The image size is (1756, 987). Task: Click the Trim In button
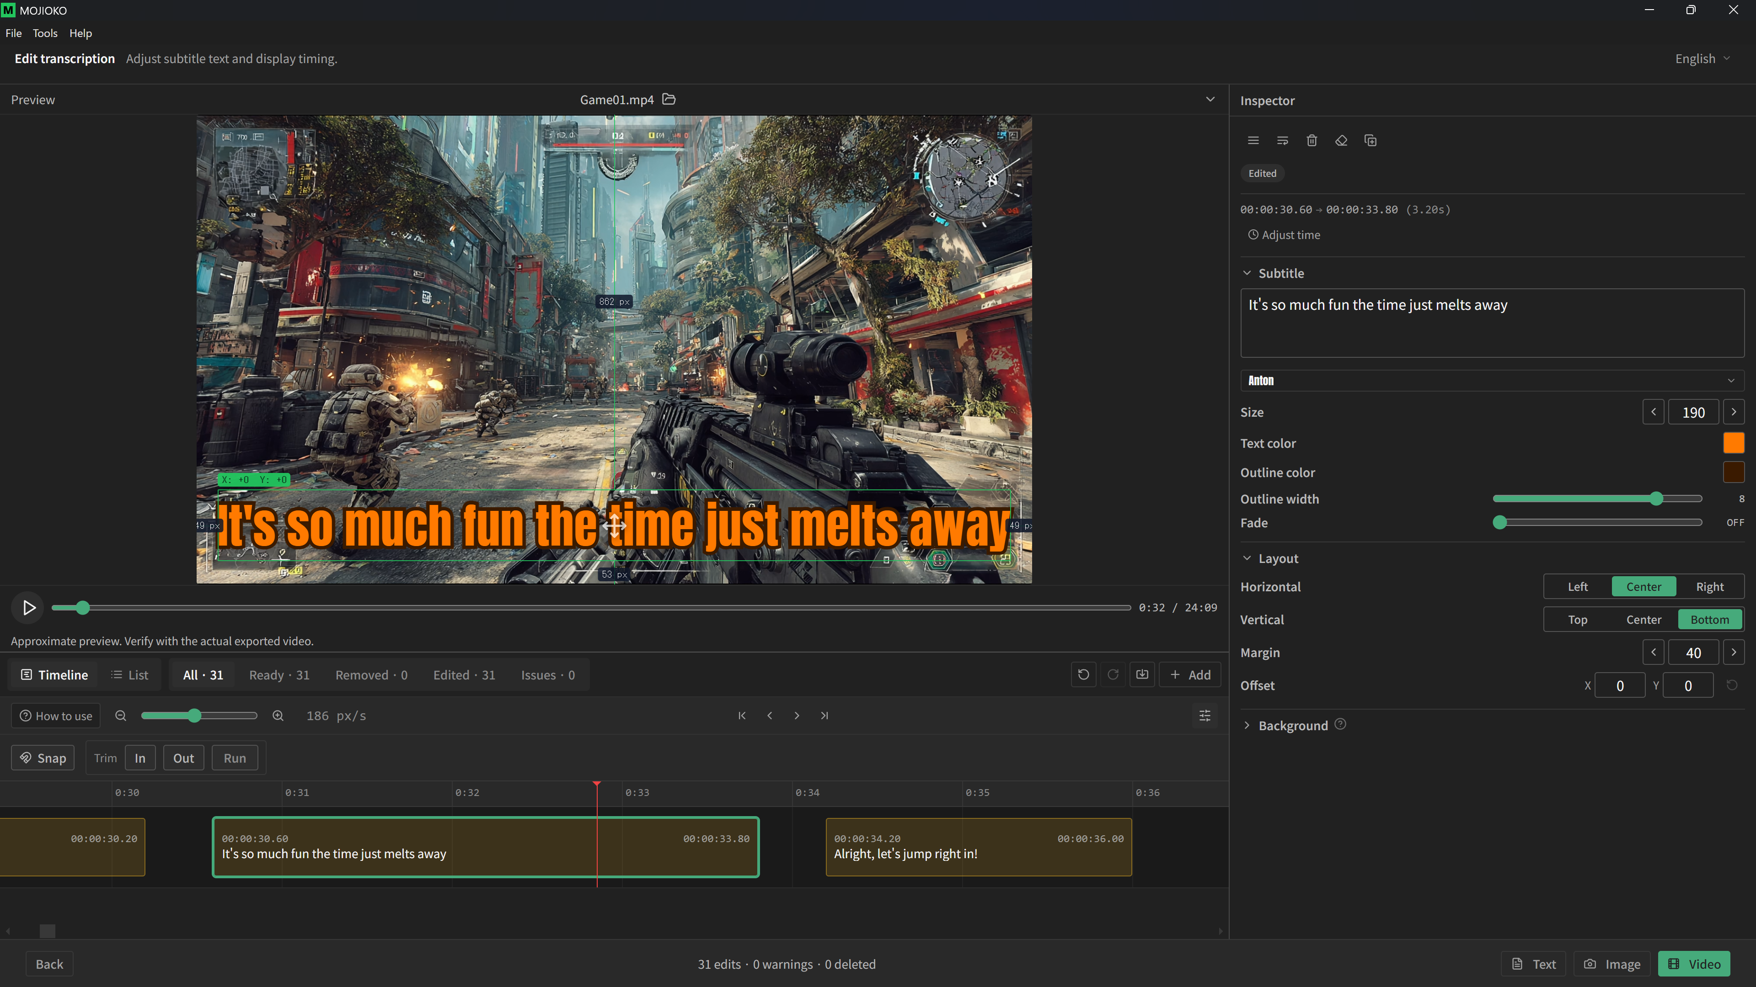[140, 758]
